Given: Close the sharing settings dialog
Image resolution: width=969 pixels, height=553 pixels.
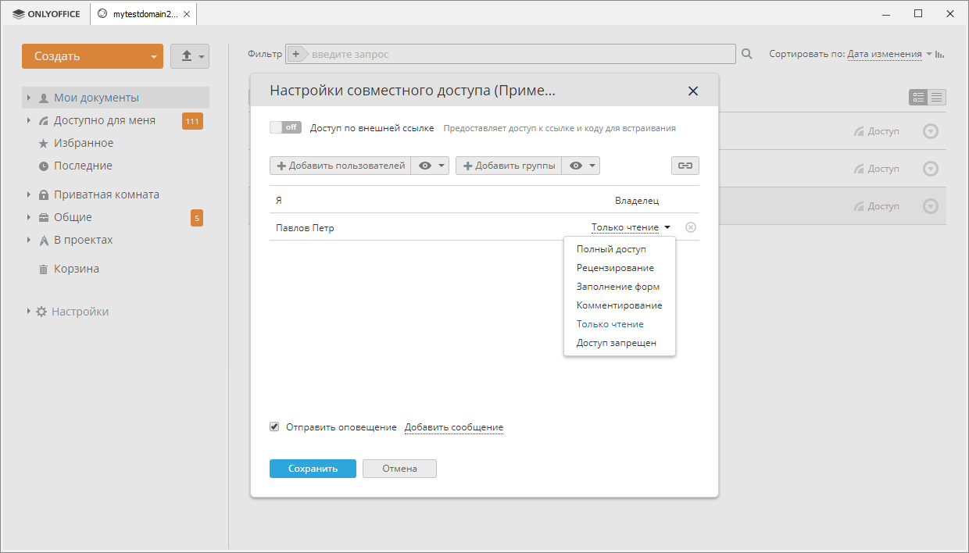Looking at the screenshot, I should point(692,91).
